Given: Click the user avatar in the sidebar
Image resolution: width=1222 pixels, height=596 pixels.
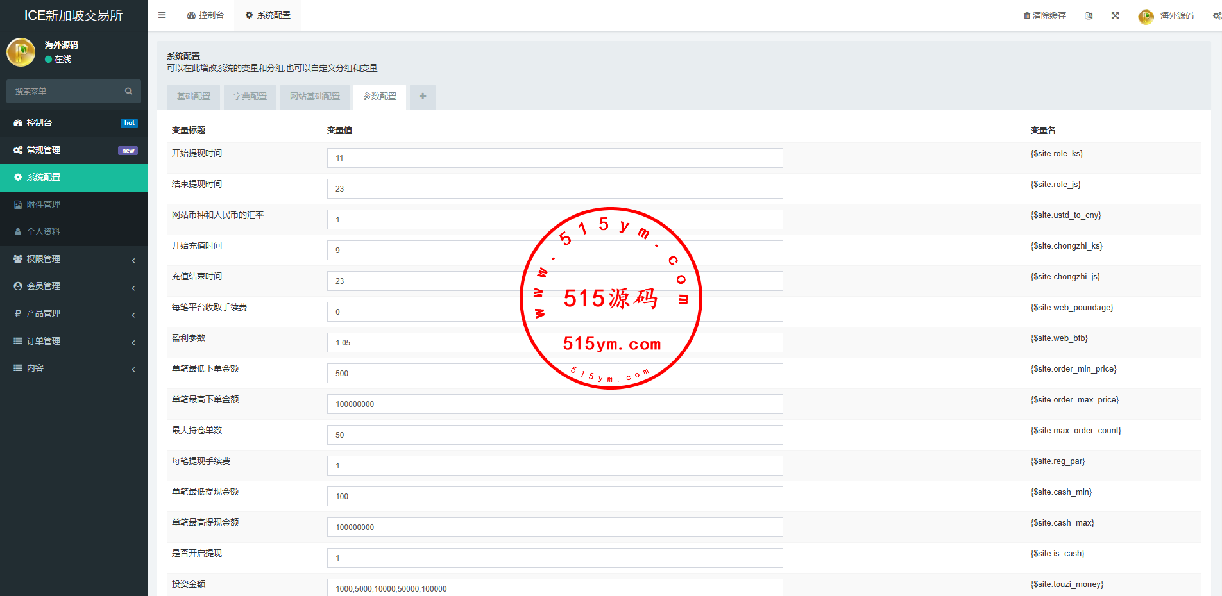Looking at the screenshot, I should (x=21, y=53).
